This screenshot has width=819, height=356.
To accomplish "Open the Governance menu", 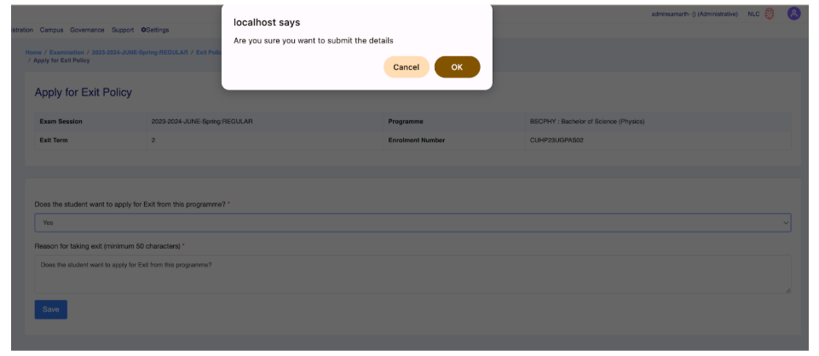I will point(87,30).
